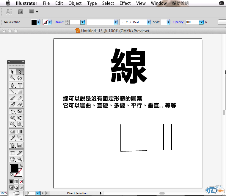Choose the Magic Wand tool
The width and height of the screenshot is (226, 196).
[x=12, y=78]
